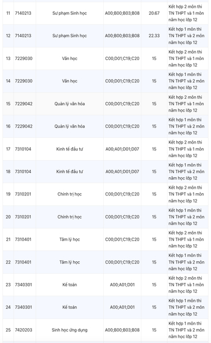Click row number 16
The image size is (211, 343).
8,126
